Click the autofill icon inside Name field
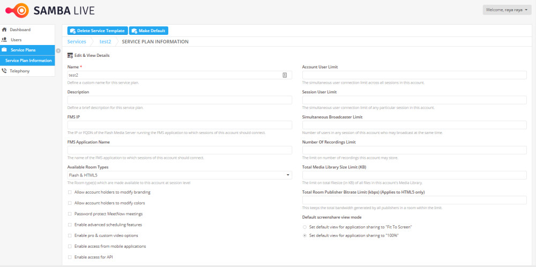536x267 pixels. 285,75
